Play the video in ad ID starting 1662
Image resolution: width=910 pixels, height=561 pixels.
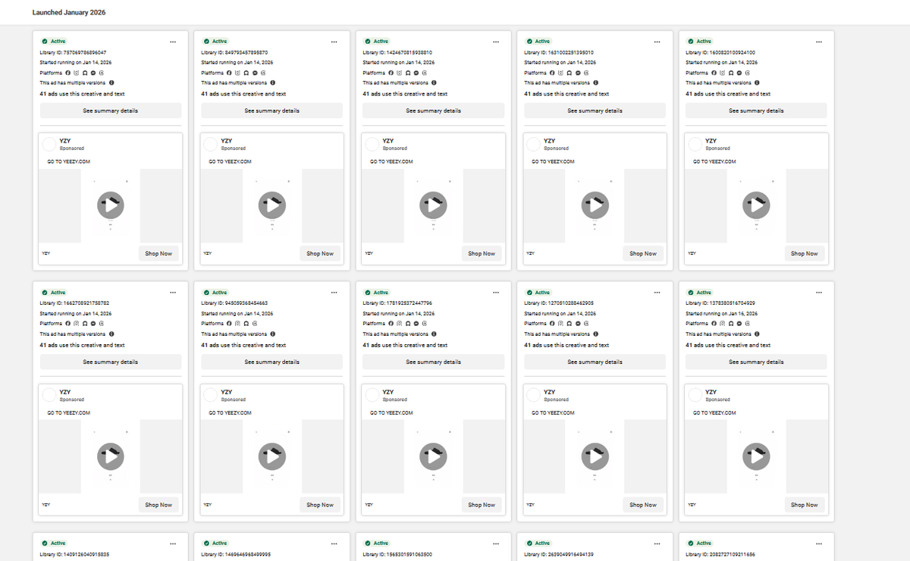pos(111,456)
